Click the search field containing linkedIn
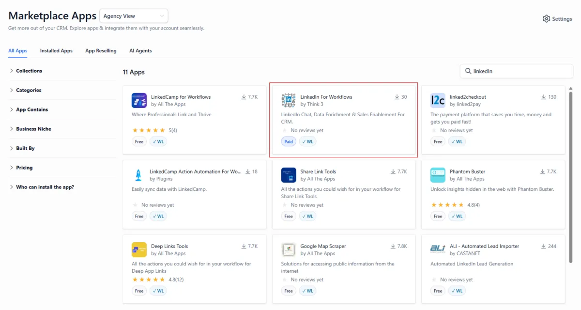This screenshot has width=581, height=310. [516, 71]
